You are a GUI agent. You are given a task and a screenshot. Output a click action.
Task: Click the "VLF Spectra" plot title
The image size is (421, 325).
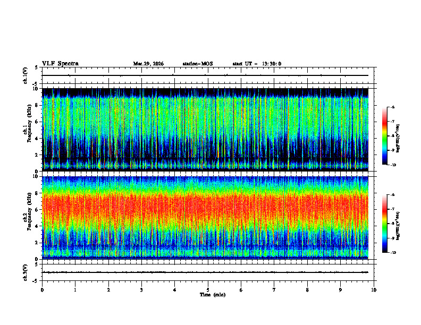[x=60, y=64]
